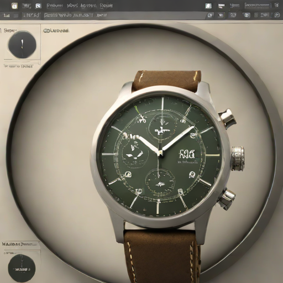Click the camera-like icon beside the cream app icon

[x=38, y=6]
